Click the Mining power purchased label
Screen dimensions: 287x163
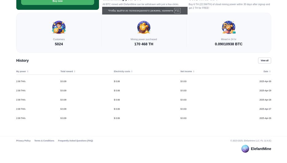tap(144, 39)
